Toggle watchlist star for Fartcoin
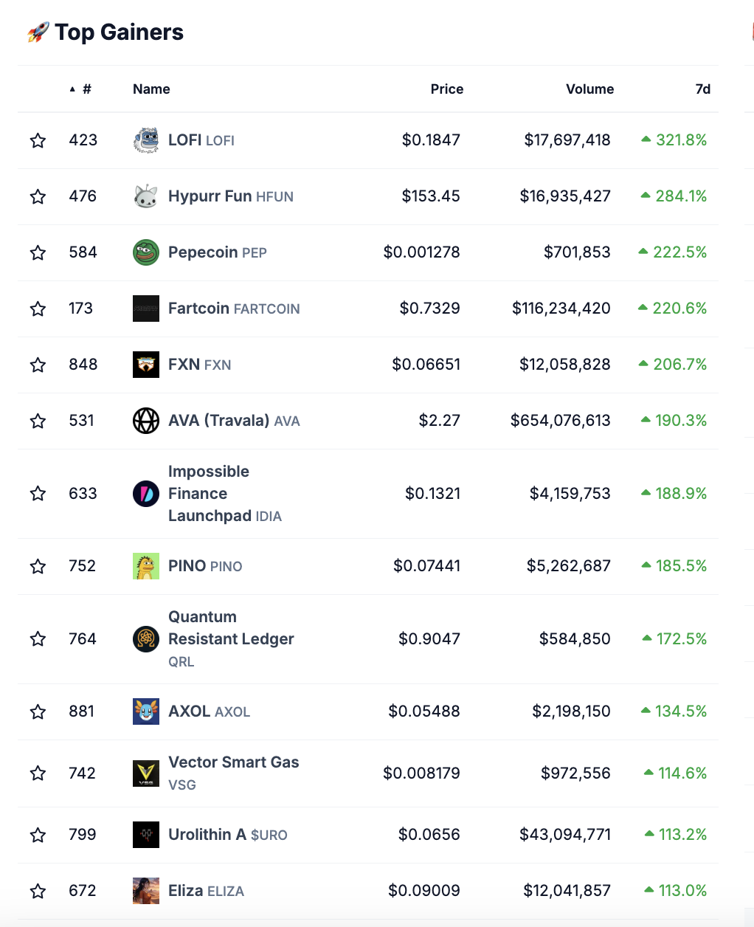Viewport: 754px width, 927px height. (x=38, y=309)
